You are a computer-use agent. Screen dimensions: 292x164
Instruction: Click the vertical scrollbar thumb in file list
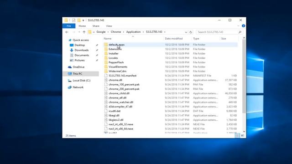tap(244, 77)
